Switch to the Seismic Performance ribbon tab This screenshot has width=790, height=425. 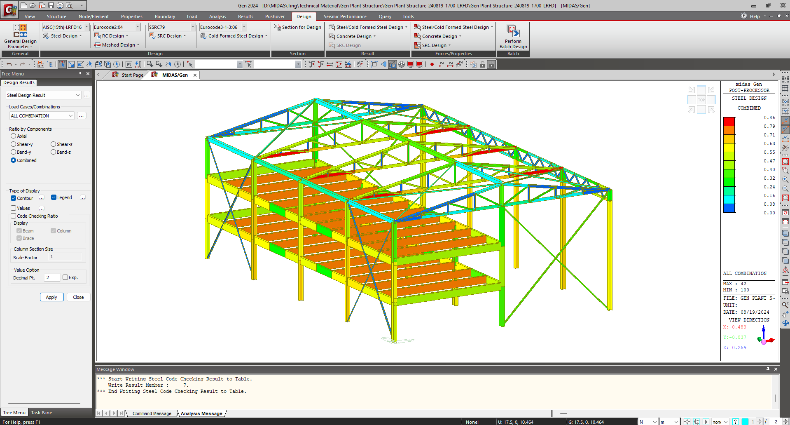[x=345, y=16]
